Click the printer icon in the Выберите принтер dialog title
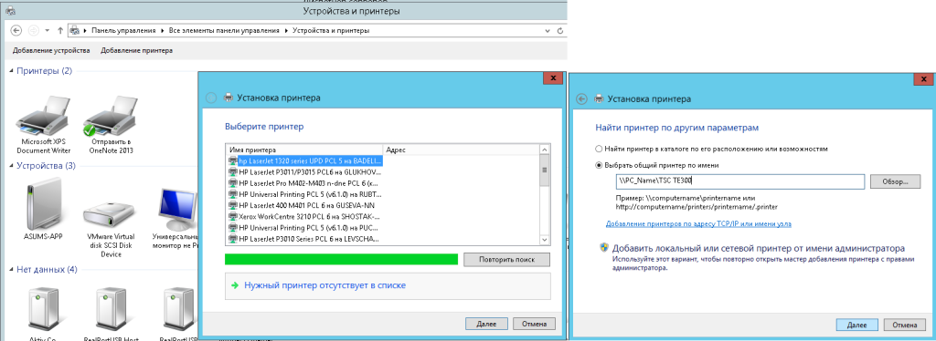 [228, 98]
